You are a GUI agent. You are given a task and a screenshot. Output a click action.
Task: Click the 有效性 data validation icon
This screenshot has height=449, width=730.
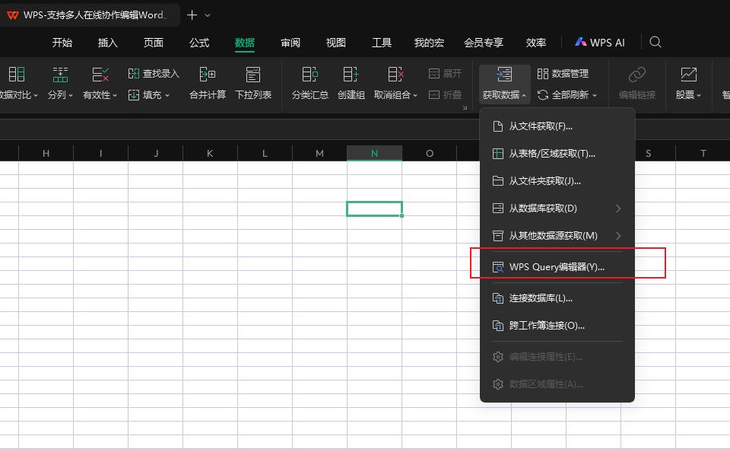(x=100, y=75)
